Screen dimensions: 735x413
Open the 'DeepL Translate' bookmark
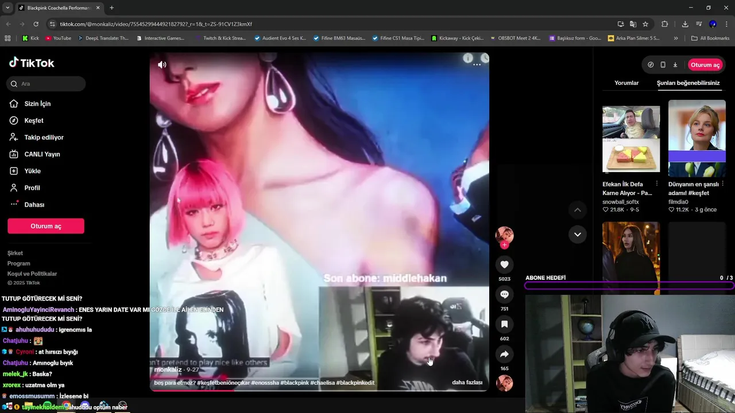point(103,38)
